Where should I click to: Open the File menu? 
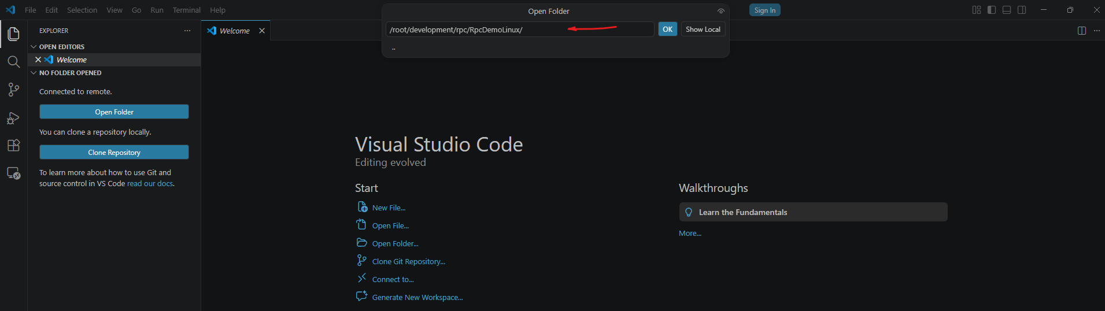31,10
